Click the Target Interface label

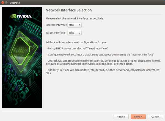56,33
